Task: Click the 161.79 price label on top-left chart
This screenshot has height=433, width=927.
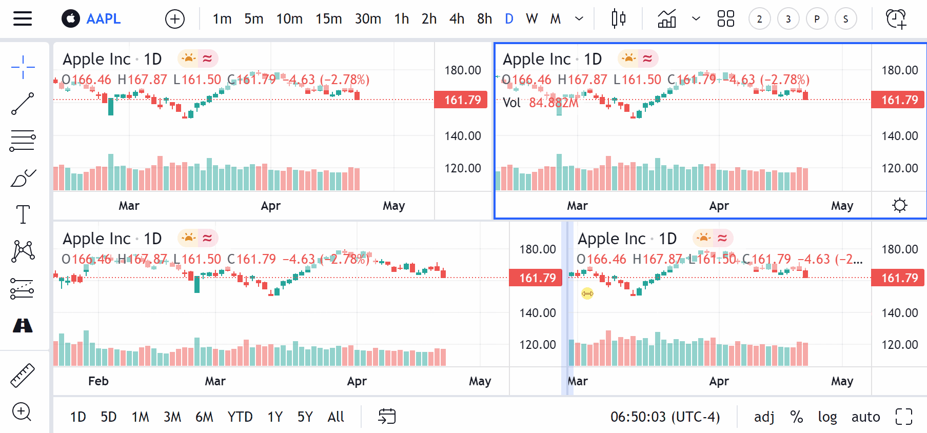Action: [462, 100]
